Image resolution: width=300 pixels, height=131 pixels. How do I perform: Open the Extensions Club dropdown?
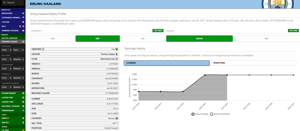(x=6, y=68)
